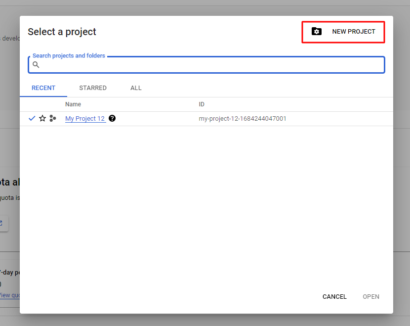Click the OPEN button

(x=371, y=297)
